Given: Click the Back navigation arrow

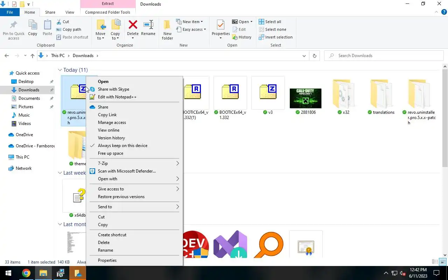Looking at the screenshot, I should (x=7, y=56).
